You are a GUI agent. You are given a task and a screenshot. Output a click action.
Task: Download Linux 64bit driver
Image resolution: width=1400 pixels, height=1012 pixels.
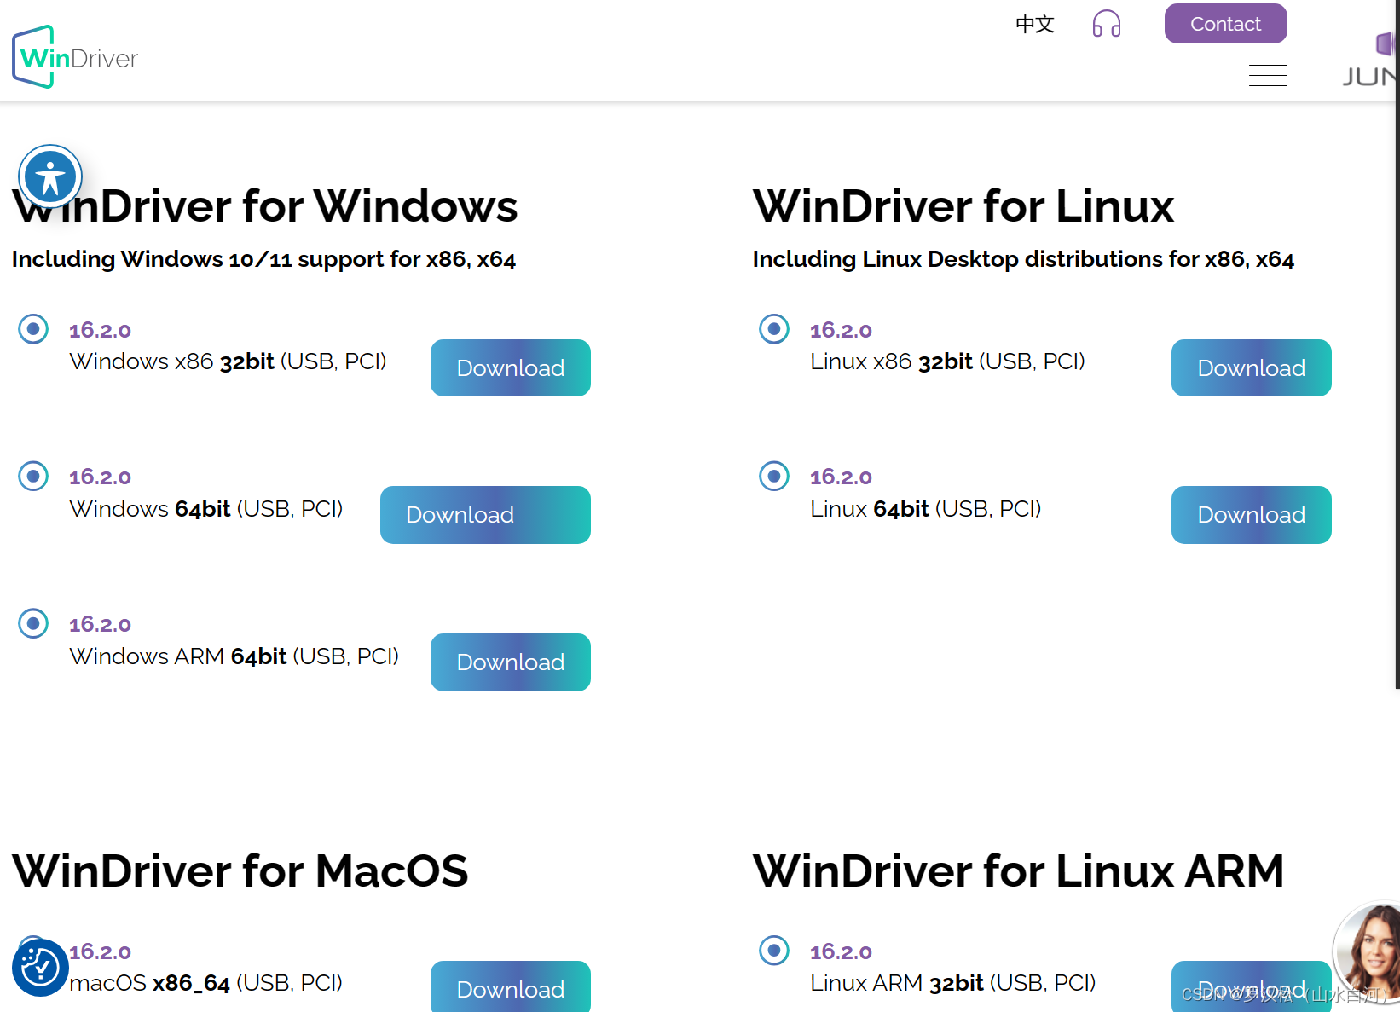(x=1251, y=515)
